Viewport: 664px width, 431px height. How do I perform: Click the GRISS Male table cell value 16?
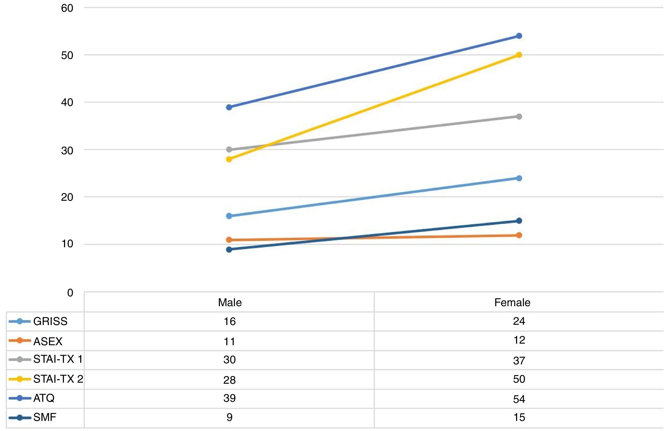click(x=229, y=322)
